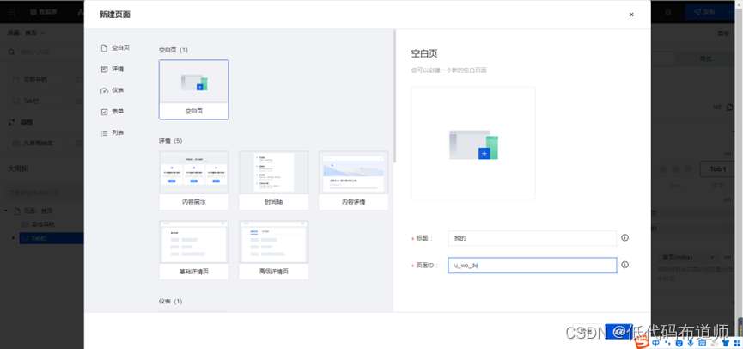Click the 发布 publish button
The width and height of the screenshot is (743, 349).
click(x=704, y=12)
